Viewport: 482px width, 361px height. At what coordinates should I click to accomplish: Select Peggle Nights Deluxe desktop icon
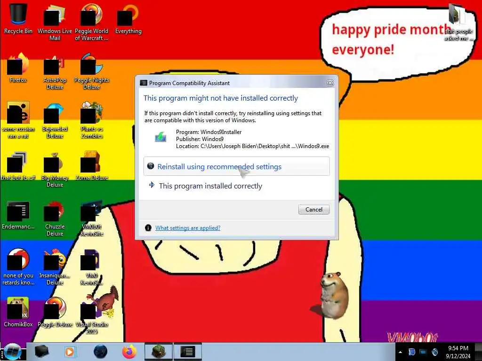click(92, 71)
